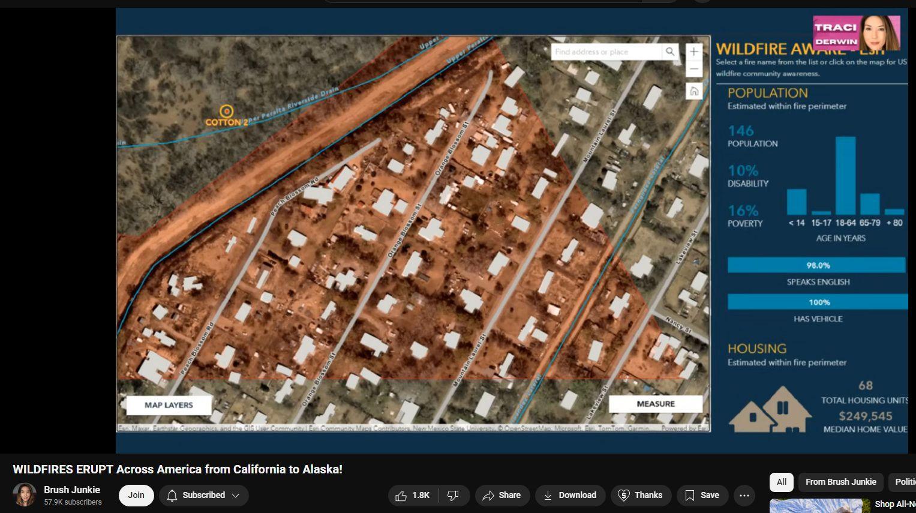
Task: Click the map zoom in plus button
Action: 693,52
